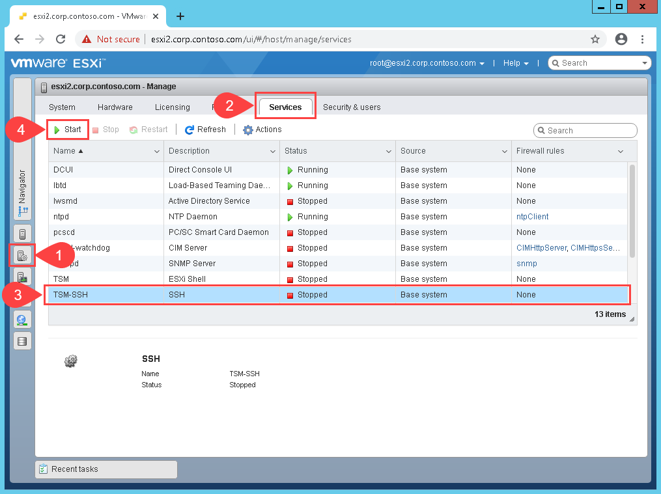Switch to the Licensing tab
The width and height of the screenshot is (661, 494).
[x=173, y=107]
